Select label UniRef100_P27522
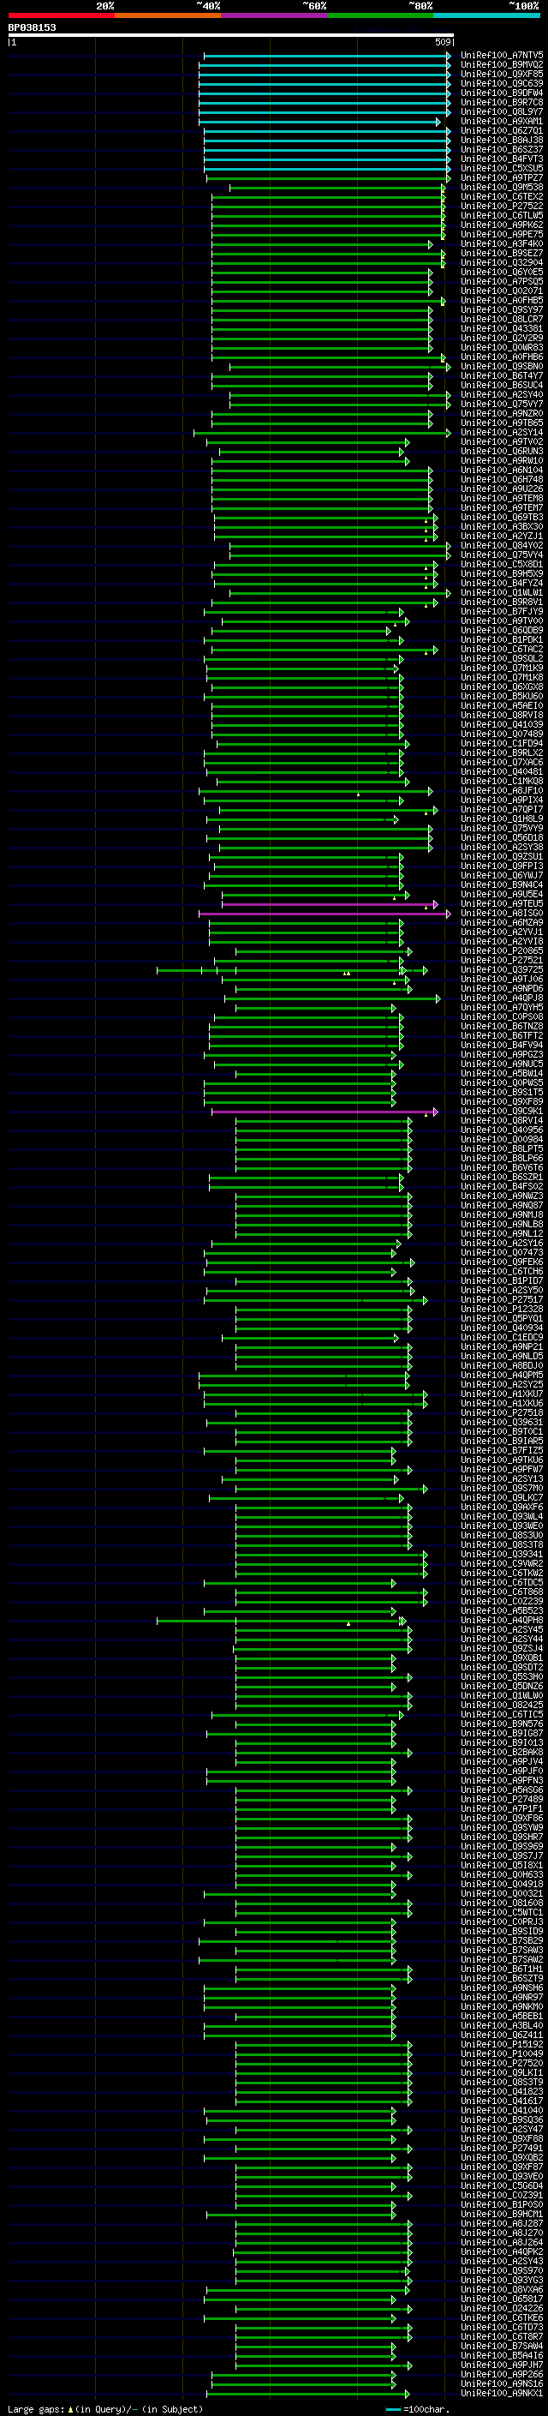The width and height of the screenshot is (548, 2416). pos(501,207)
